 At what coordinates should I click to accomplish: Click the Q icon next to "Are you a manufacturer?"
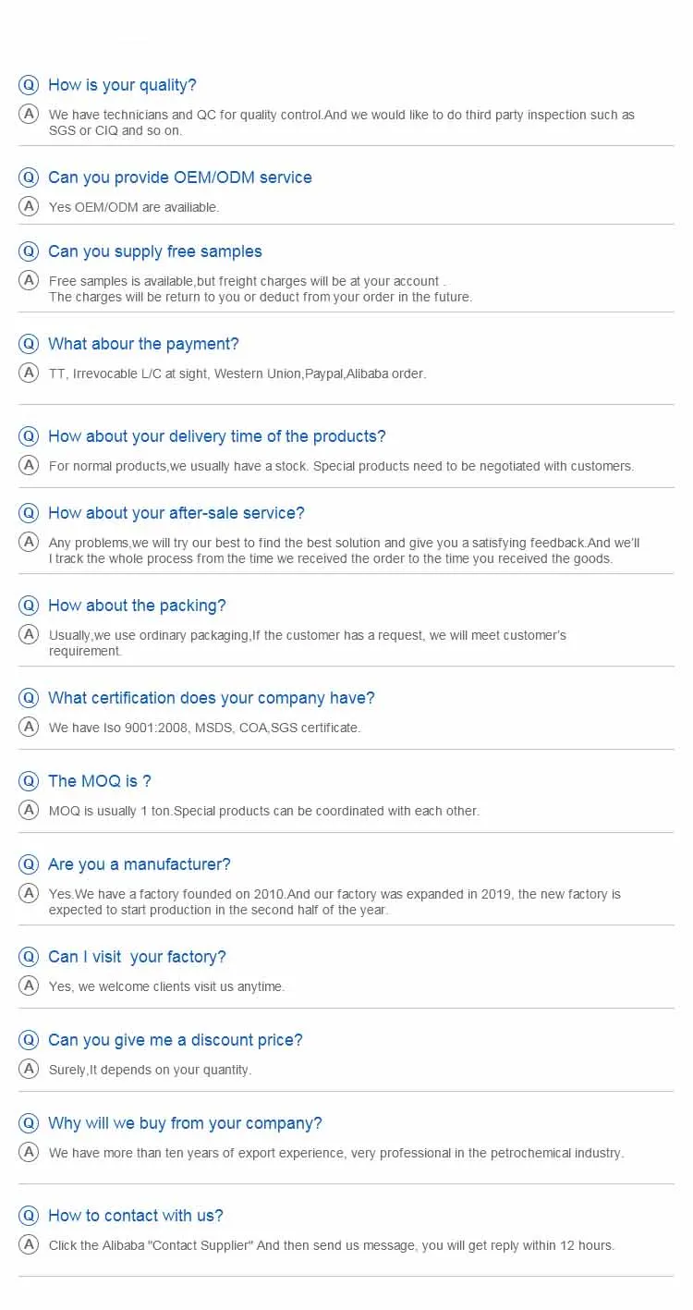coord(30,864)
